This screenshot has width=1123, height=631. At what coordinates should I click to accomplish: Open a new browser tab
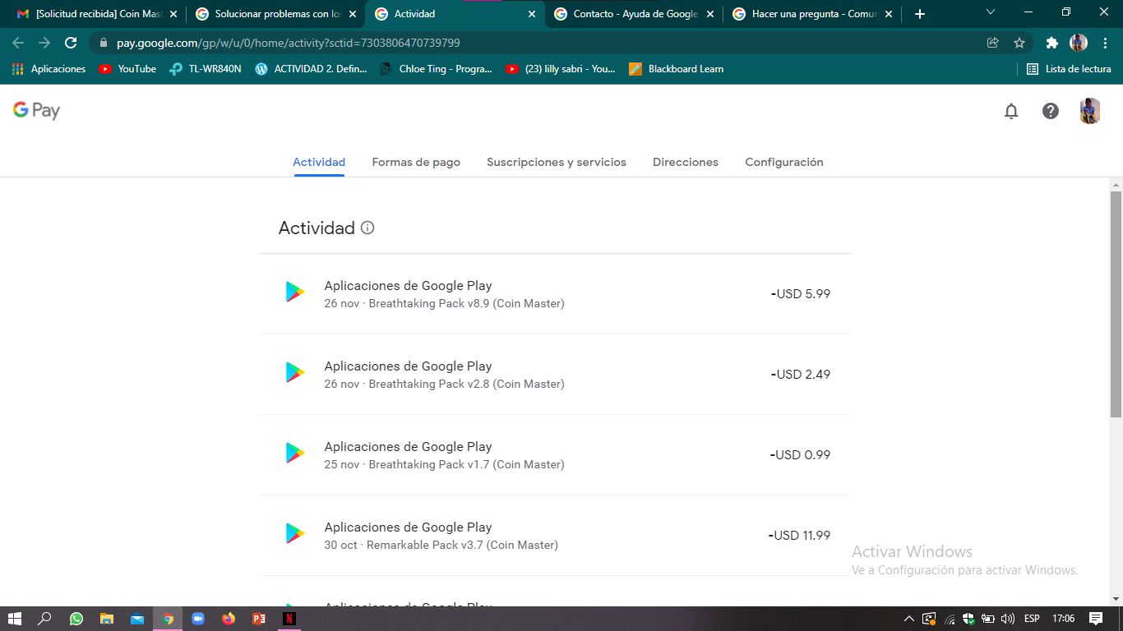[920, 14]
